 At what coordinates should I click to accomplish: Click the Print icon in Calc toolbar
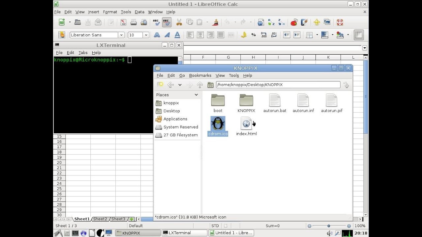pyautogui.click(x=134, y=22)
